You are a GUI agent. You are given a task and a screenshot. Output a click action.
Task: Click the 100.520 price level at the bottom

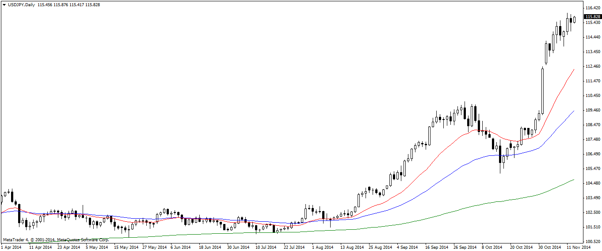click(592, 242)
